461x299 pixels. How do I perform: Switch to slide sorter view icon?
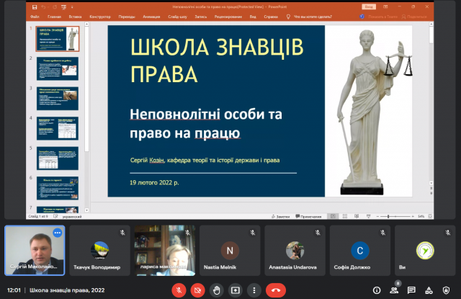click(345, 215)
